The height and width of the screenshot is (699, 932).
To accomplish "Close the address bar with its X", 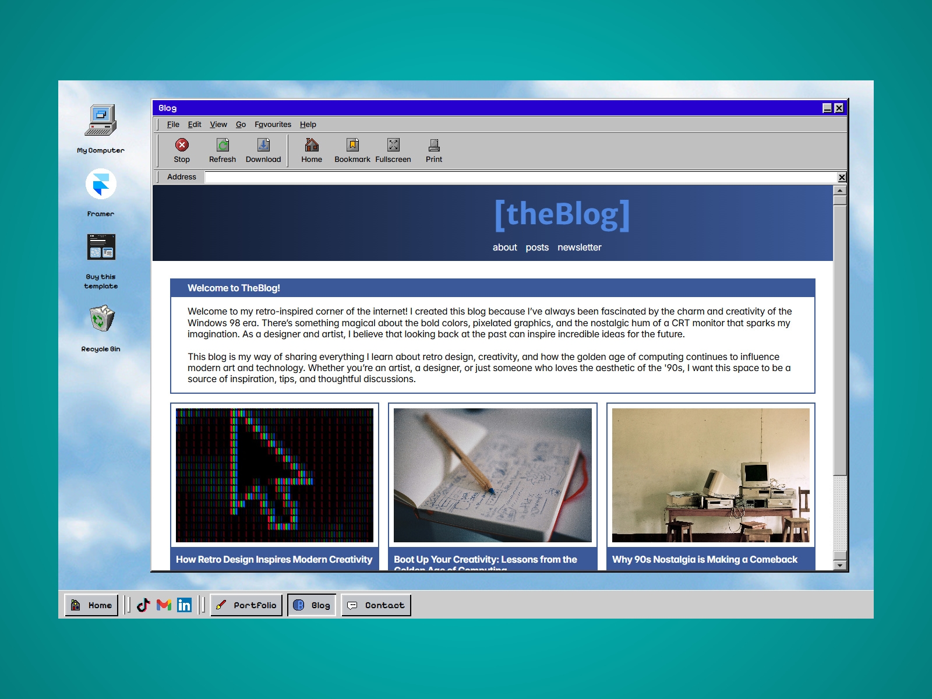I will click(x=842, y=177).
